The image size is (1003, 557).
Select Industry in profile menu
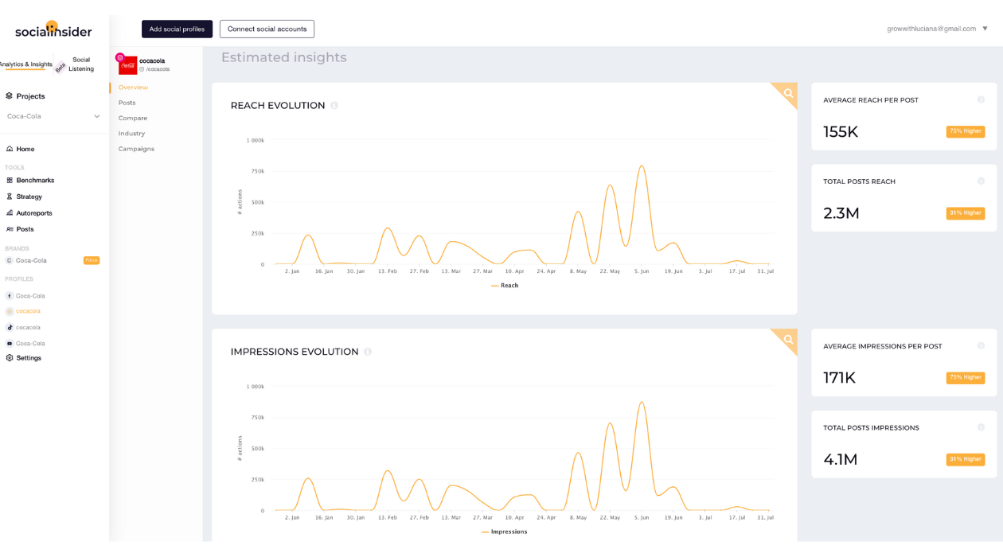point(131,134)
